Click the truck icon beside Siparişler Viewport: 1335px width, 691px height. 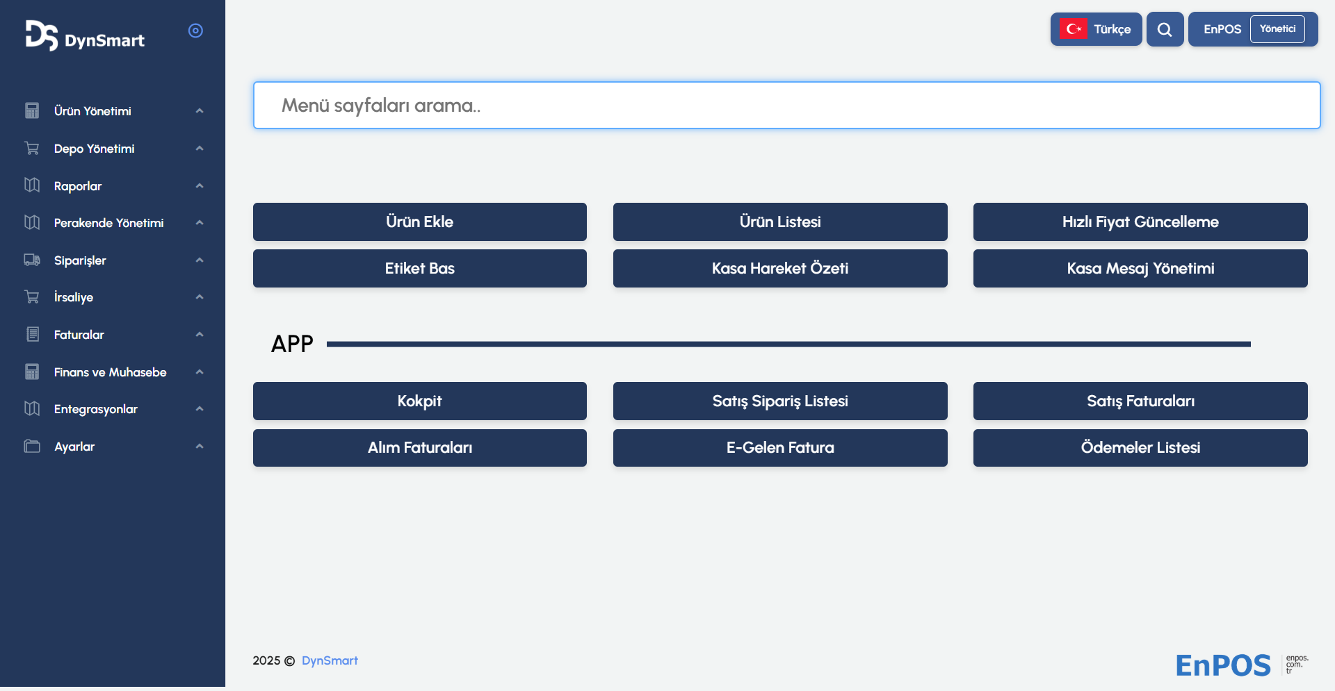pos(32,260)
